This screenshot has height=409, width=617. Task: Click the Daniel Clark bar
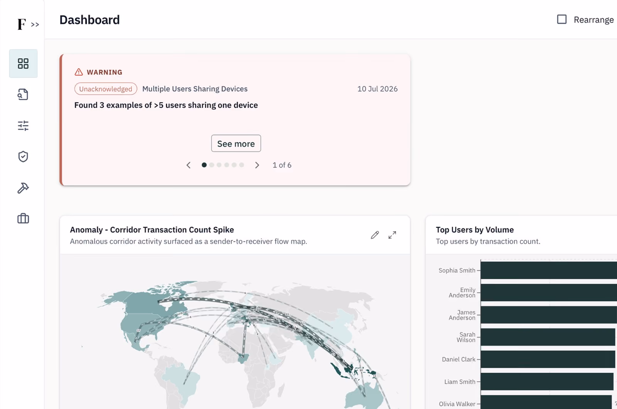point(548,359)
